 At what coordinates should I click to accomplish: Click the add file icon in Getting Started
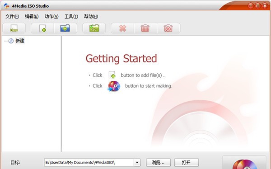pyautogui.click(x=112, y=75)
